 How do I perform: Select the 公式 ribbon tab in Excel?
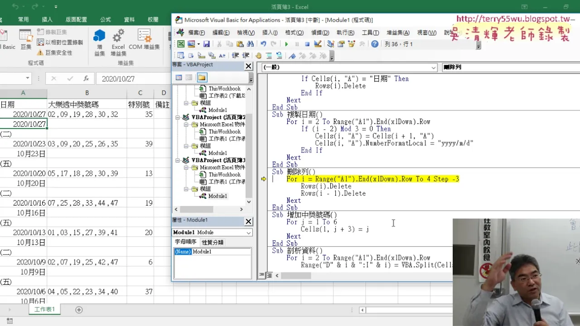pos(106,19)
